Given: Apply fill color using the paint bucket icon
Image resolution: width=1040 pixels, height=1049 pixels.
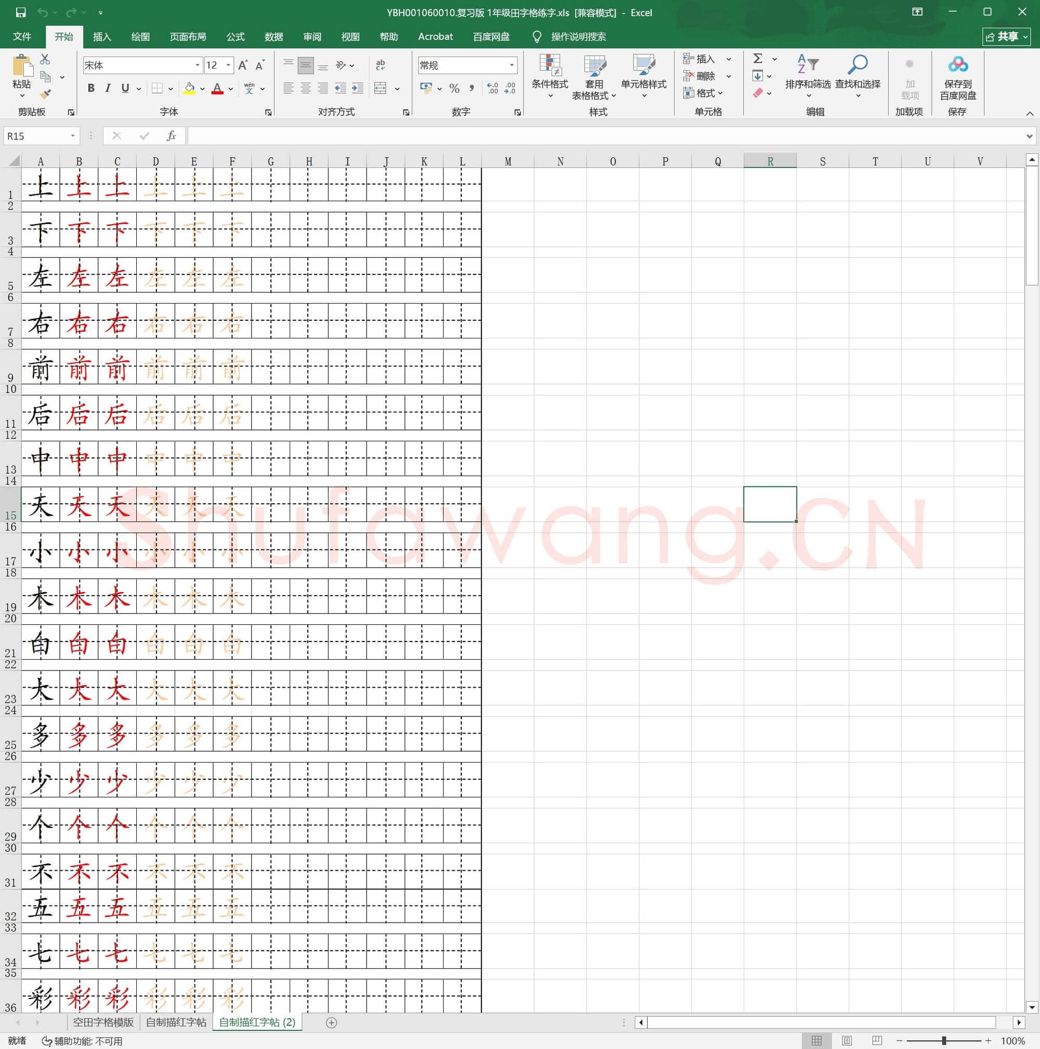Looking at the screenshot, I should pyautogui.click(x=189, y=88).
